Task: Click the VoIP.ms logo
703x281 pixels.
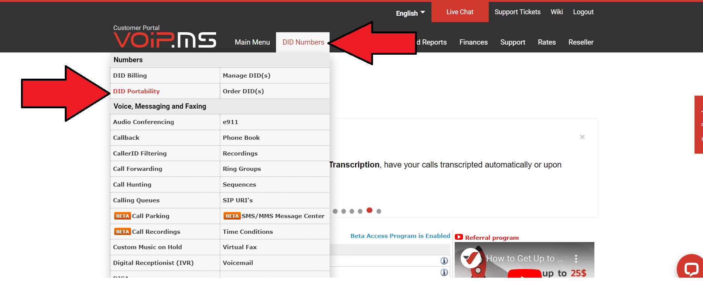Action: point(165,40)
